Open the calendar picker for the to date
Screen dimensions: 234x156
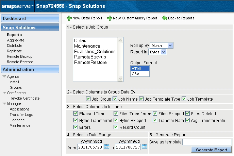[144, 146]
